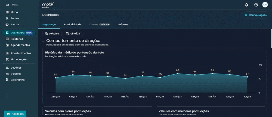272x117 pixels.
Task: Open the help question mark icon
Action: (x=256, y=5)
